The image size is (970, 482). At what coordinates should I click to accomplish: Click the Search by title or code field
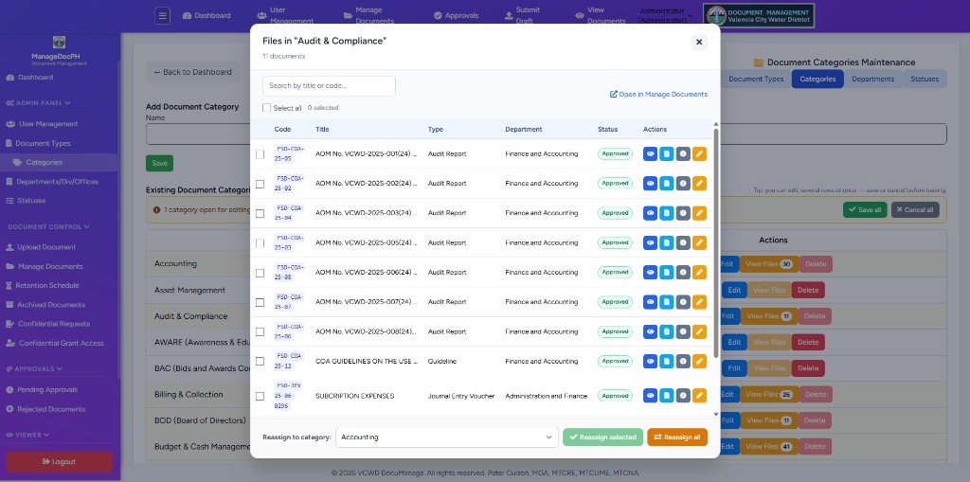329,86
